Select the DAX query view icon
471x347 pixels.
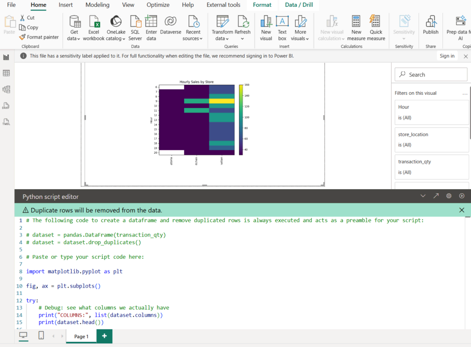(x=6, y=105)
